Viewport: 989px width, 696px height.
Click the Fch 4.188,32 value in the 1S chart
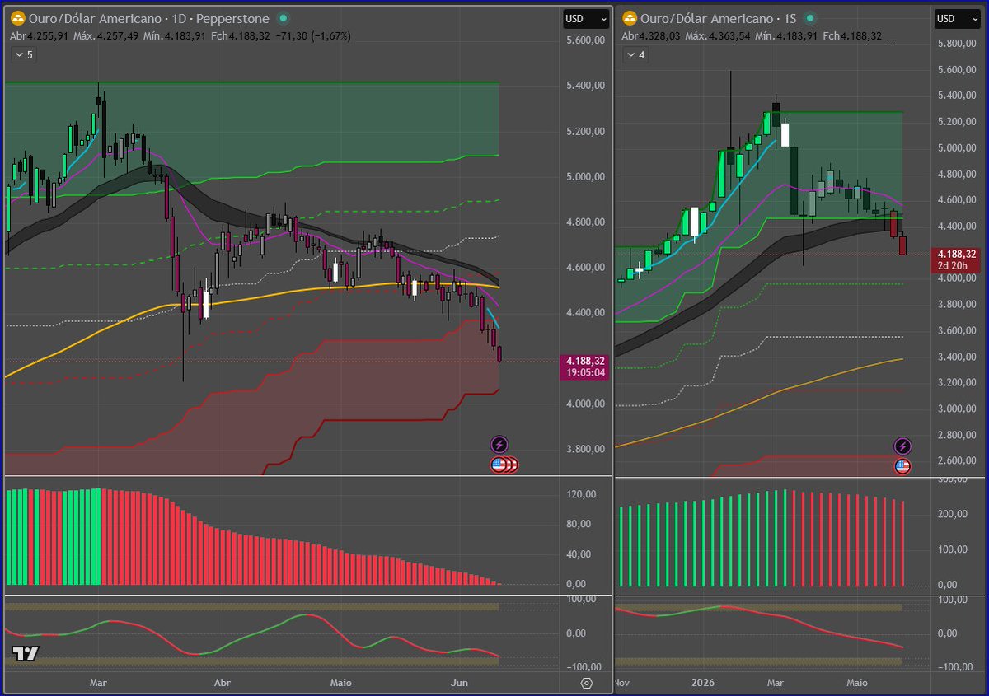coord(852,36)
